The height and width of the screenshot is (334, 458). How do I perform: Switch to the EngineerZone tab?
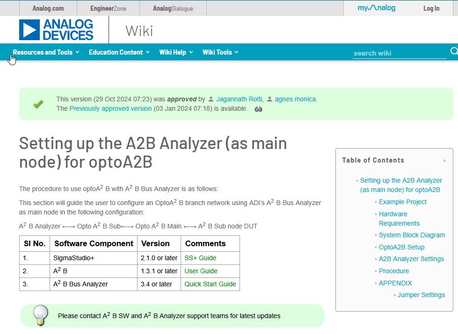point(108,8)
